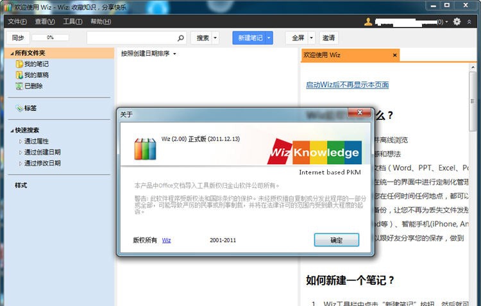Click the 全屏 fullscreen button

298,38
